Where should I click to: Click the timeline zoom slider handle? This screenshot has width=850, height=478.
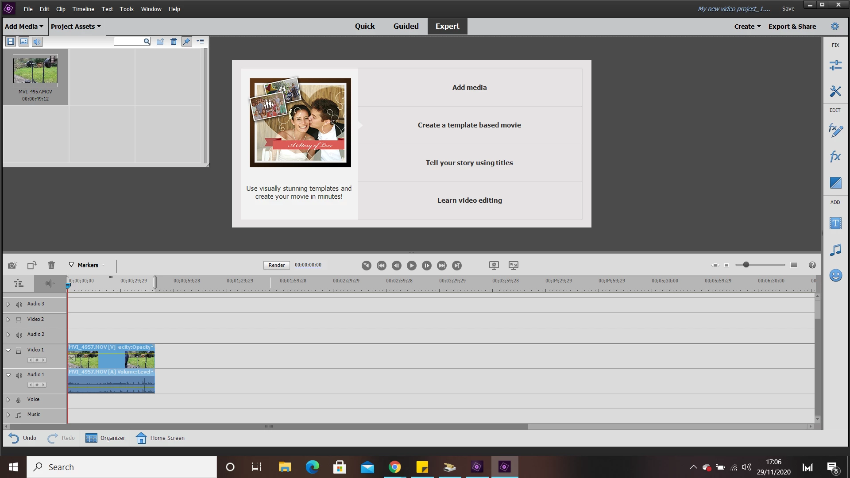pyautogui.click(x=746, y=265)
